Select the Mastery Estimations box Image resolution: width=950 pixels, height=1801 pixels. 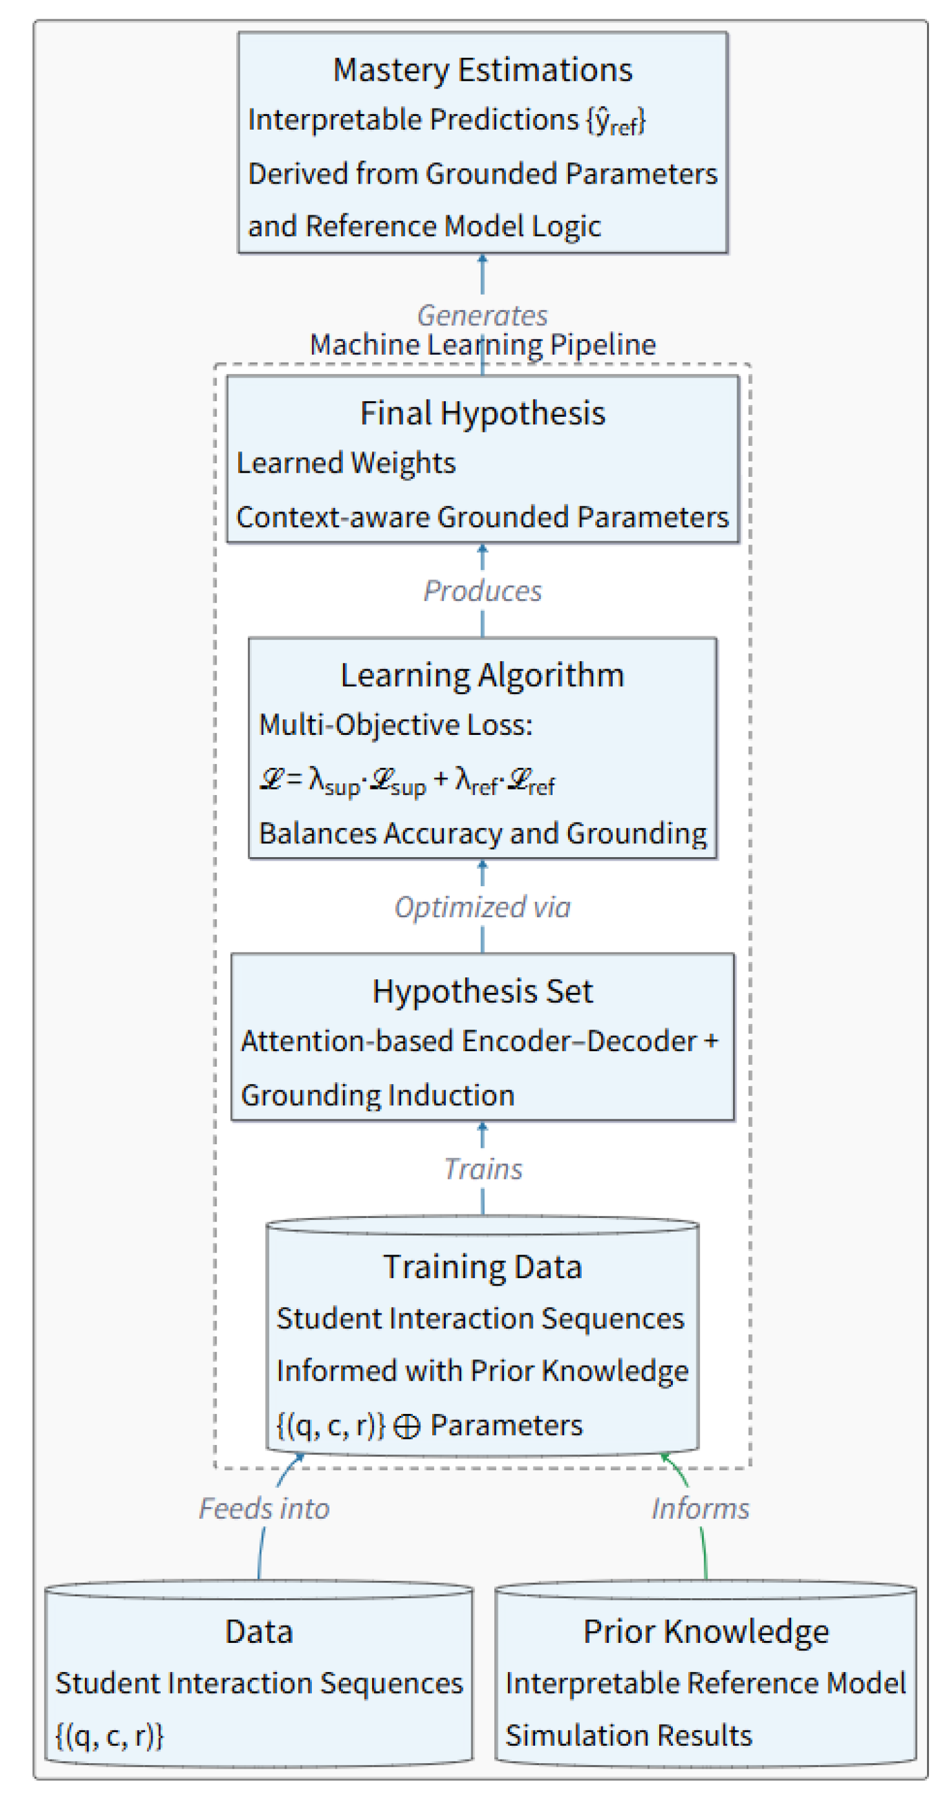[x=482, y=143]
